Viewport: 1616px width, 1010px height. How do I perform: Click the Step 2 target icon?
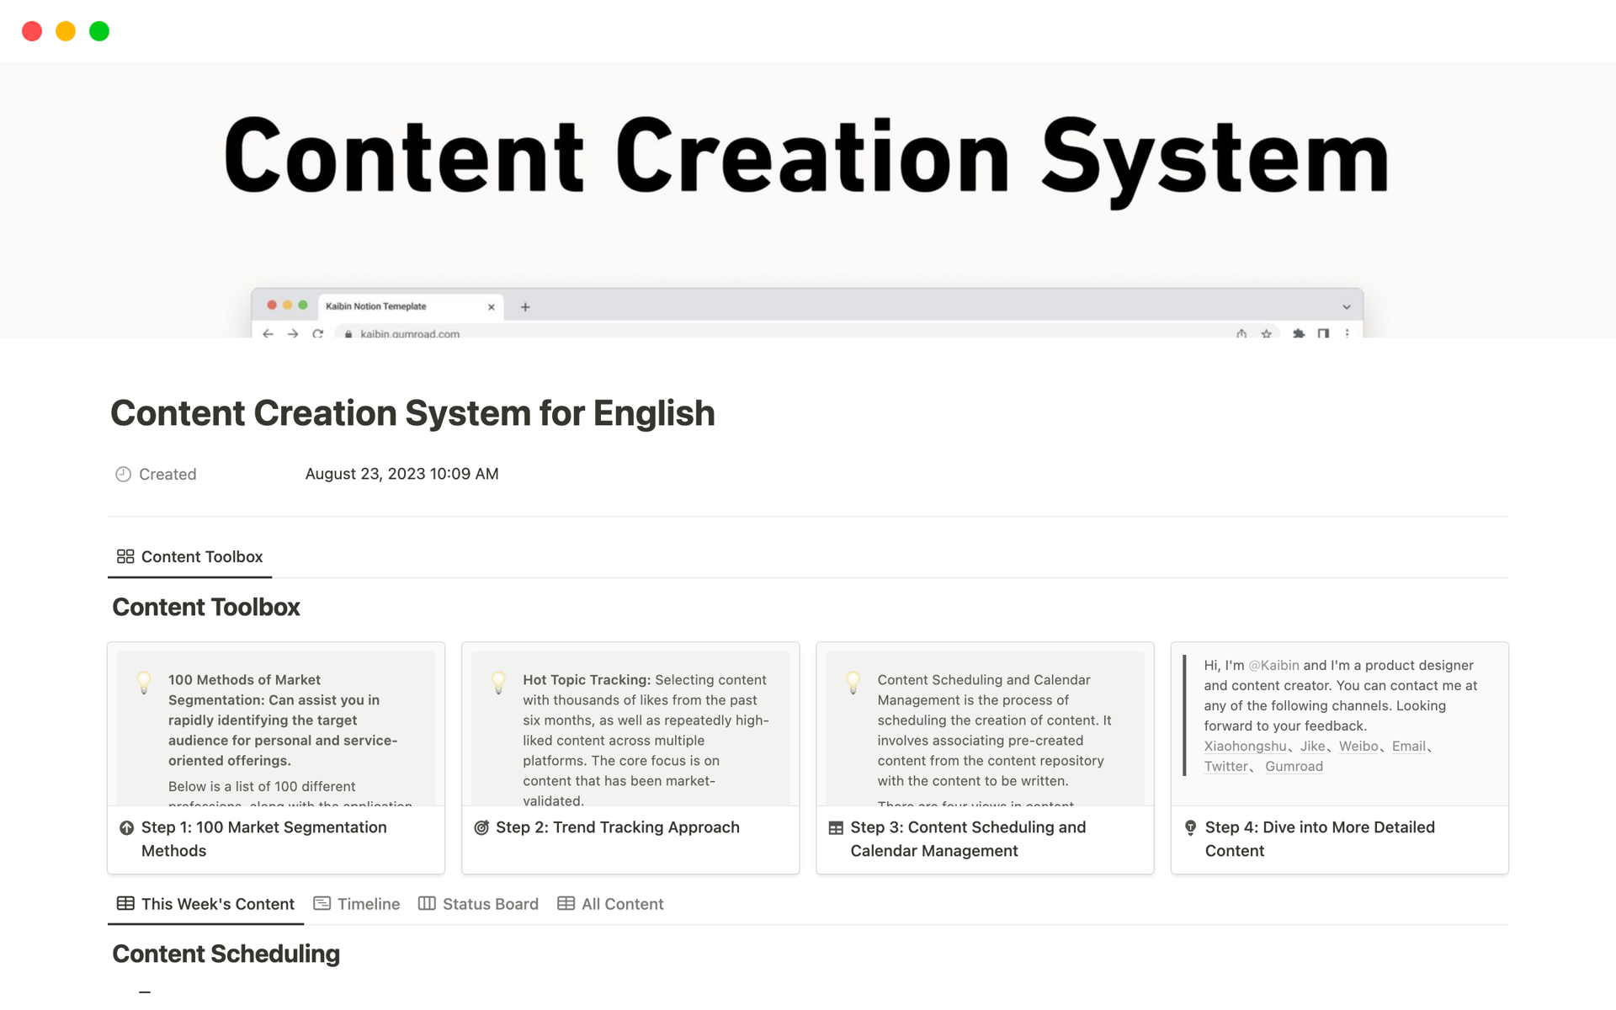[481, 827]
